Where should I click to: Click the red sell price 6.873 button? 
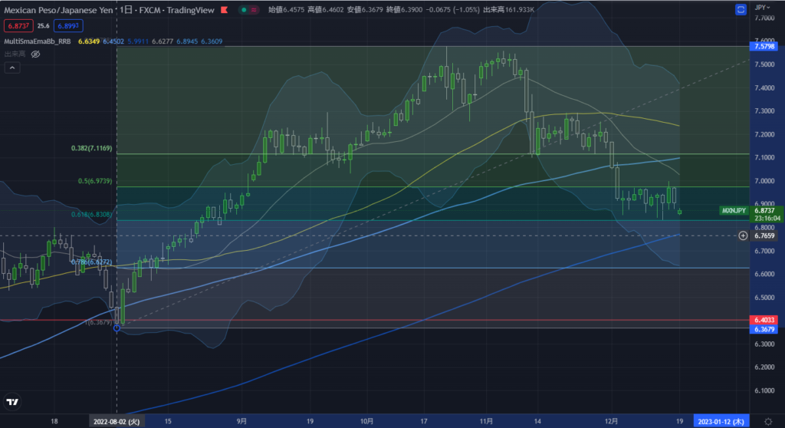click(x=19, y=27)
